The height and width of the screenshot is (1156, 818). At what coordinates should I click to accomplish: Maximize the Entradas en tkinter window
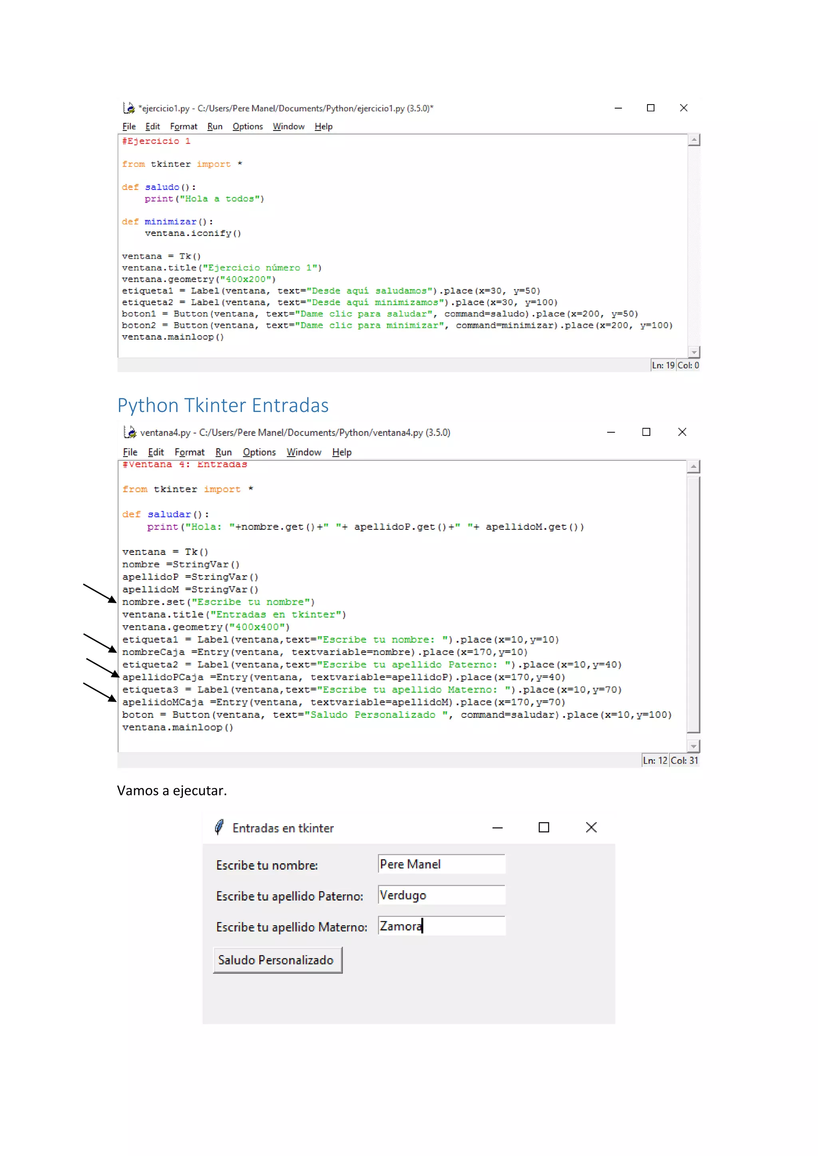point(544,827)
